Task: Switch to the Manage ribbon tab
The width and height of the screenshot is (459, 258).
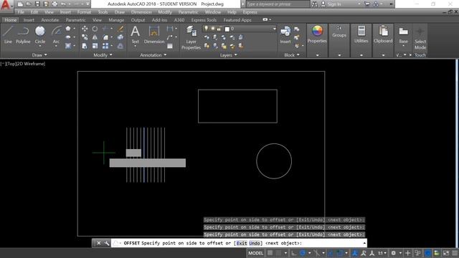Action: pos(116,20)
